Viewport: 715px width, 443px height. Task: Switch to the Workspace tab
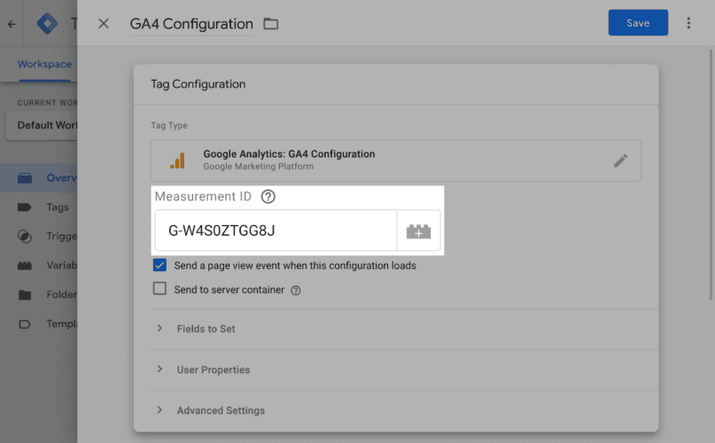pyautogui.click(x=44, y=64)
